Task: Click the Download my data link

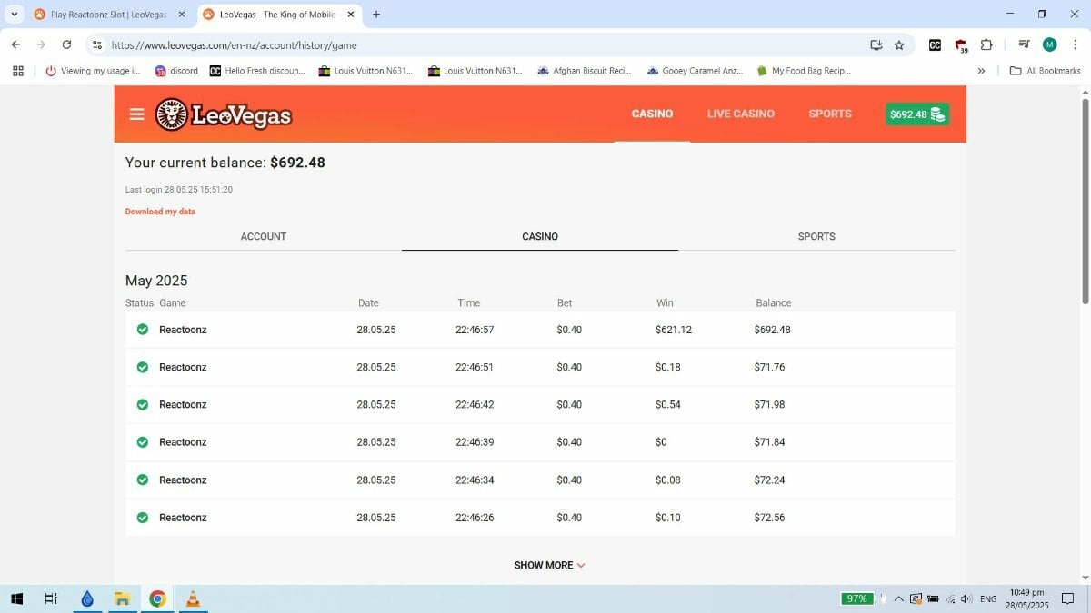Action: 160,212
